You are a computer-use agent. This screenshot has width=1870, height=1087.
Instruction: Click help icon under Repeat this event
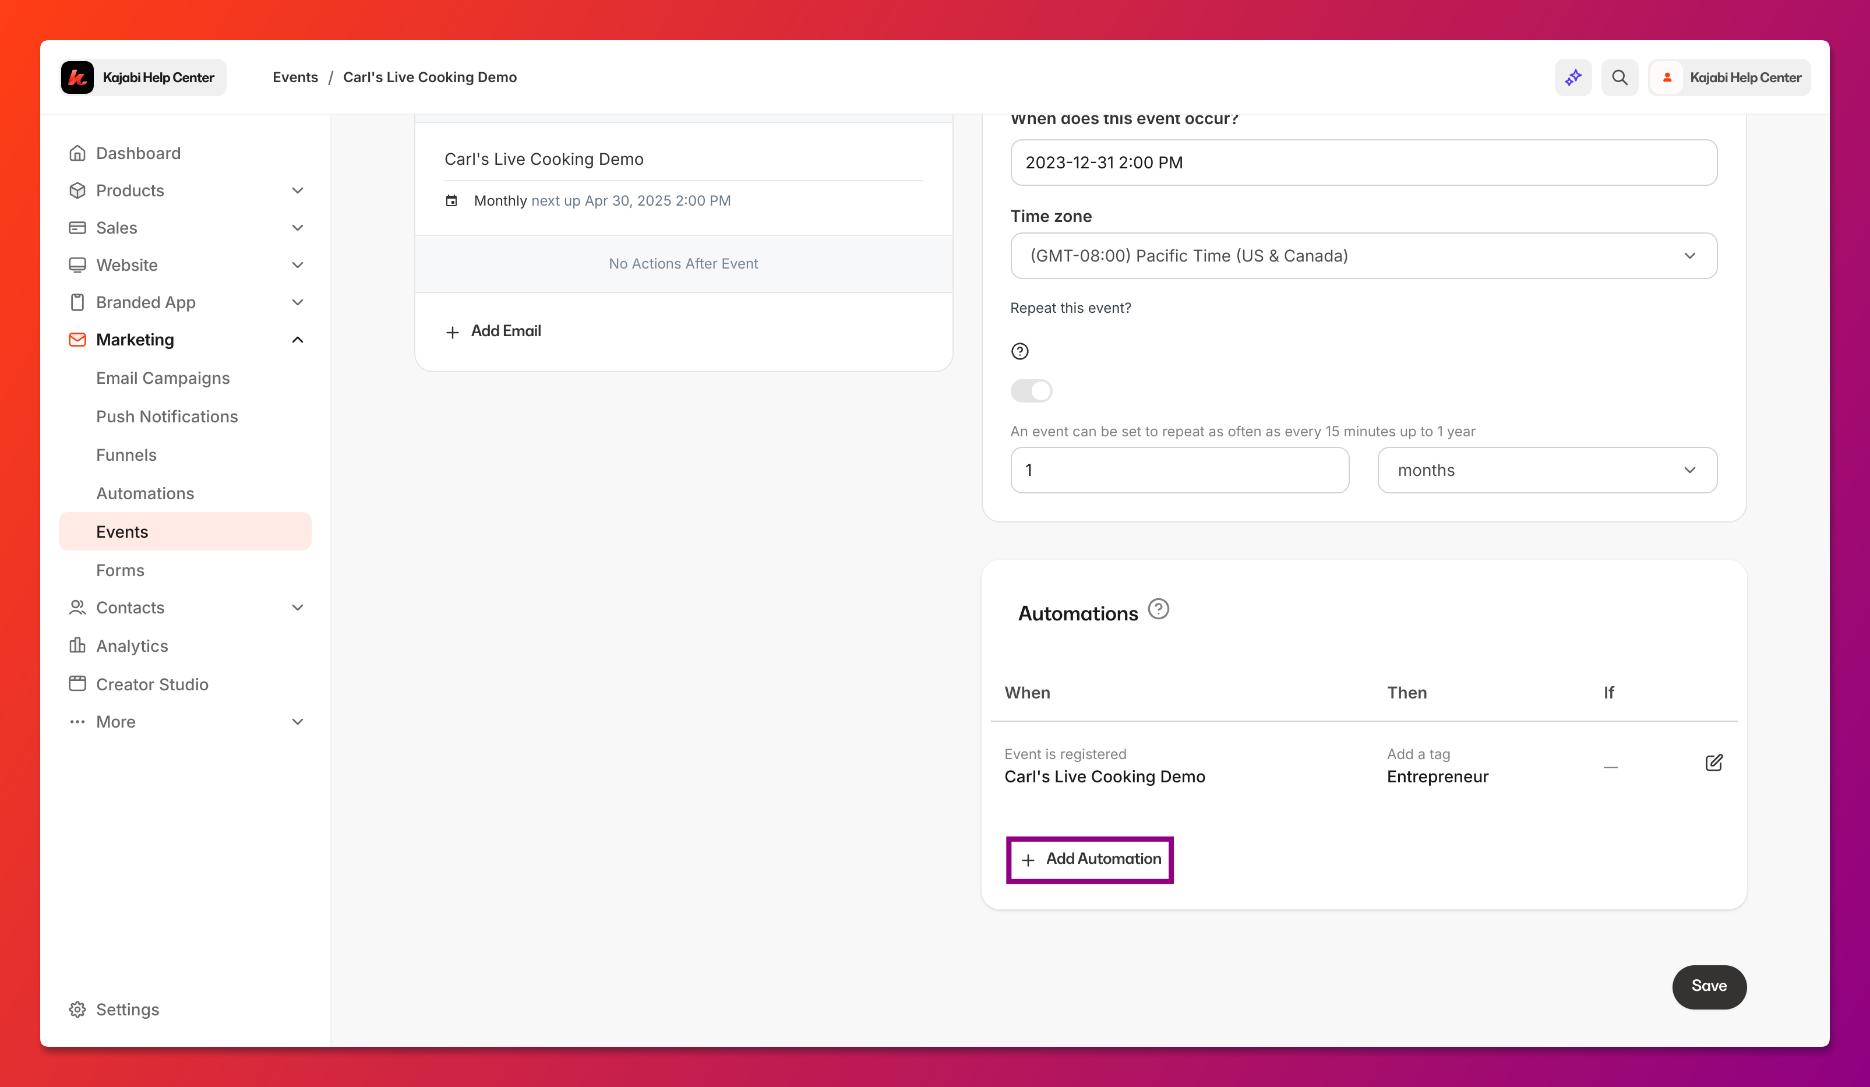(x=1019, y=351)
